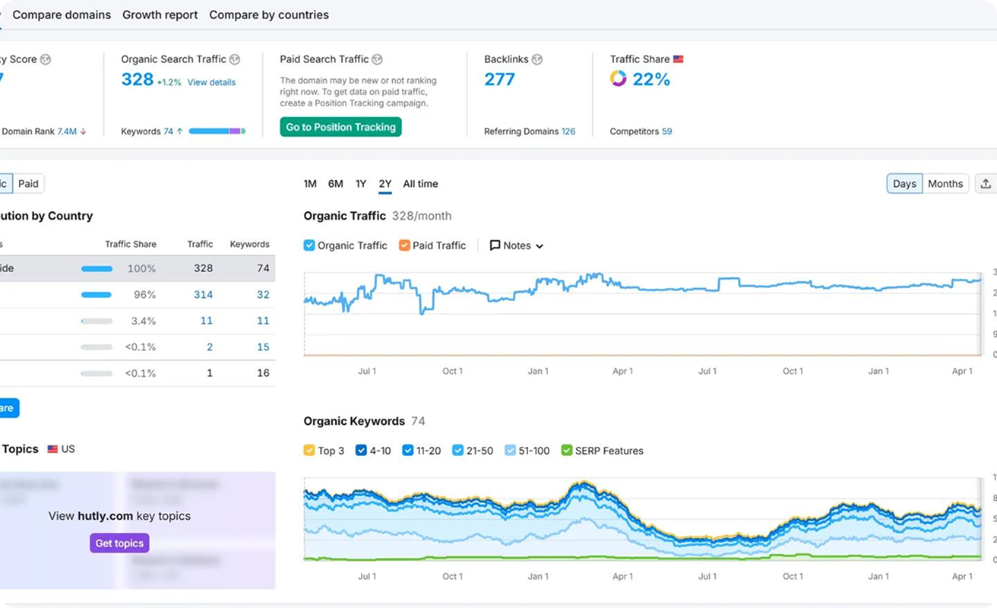Click Go to Position Tracking
997x608 pixels.
(x=340, y=126)
